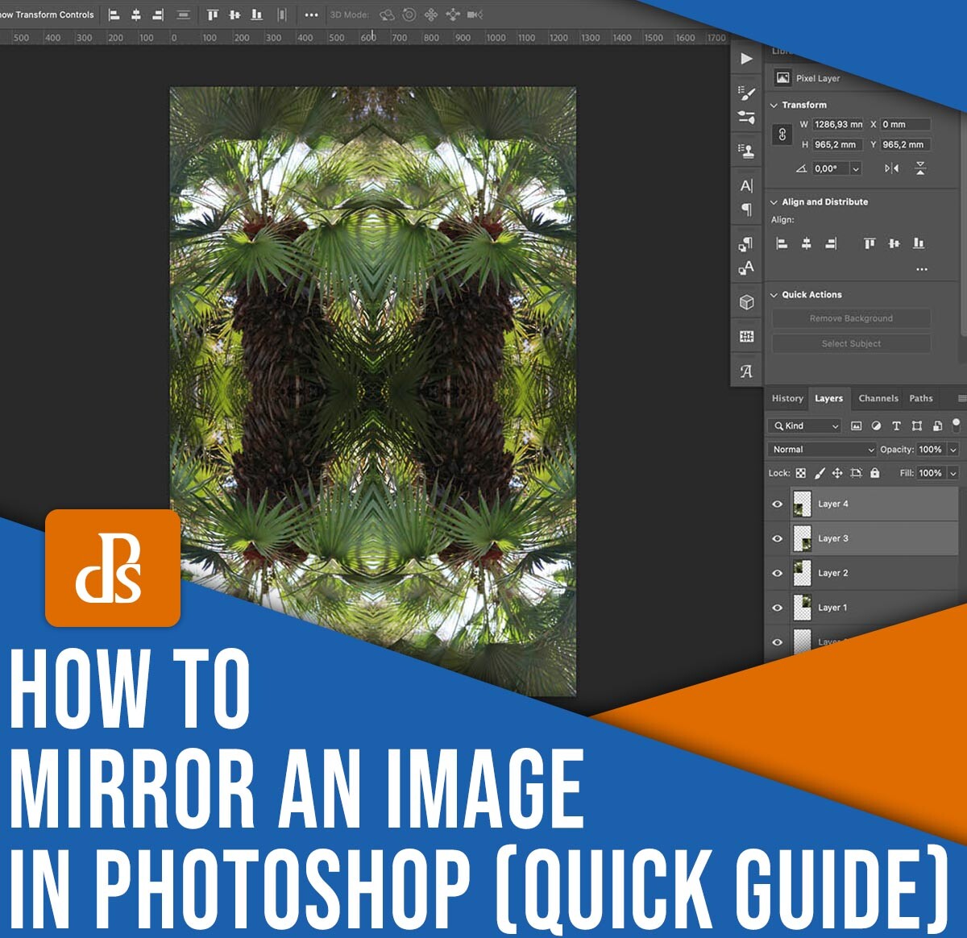Click the Remove Background quick action
Viewport: 967px width, 938px height.
(851, 318)
